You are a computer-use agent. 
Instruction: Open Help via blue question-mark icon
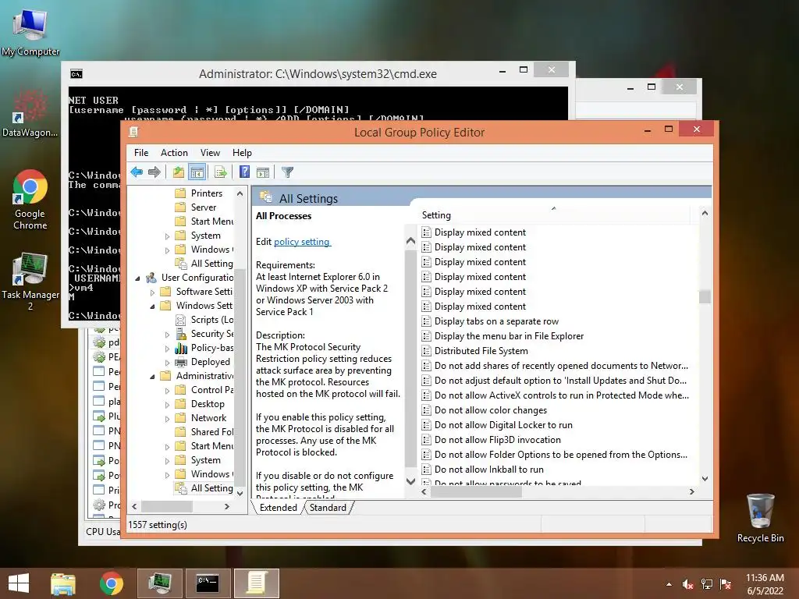244,172
